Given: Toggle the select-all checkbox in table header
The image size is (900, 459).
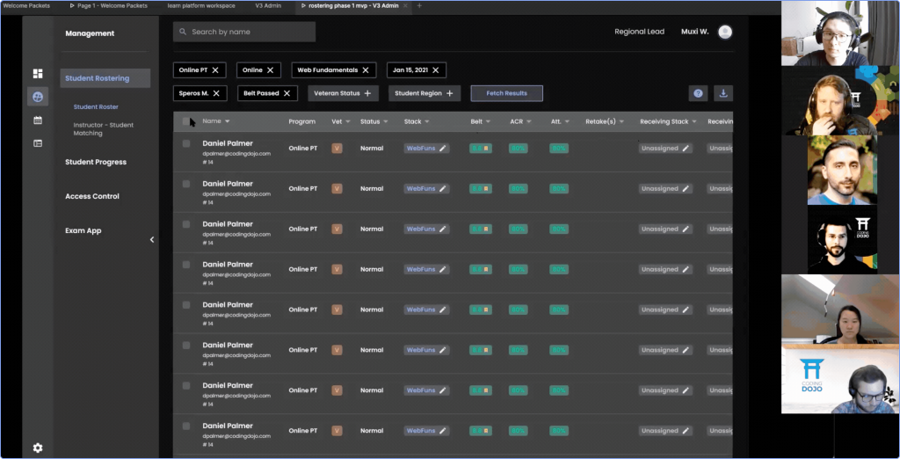Looking at the screenshot, I should pyautogui.click(x=186, y=121).
